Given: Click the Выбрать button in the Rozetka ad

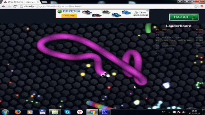Looking at the screenshot, I should 69,16.
